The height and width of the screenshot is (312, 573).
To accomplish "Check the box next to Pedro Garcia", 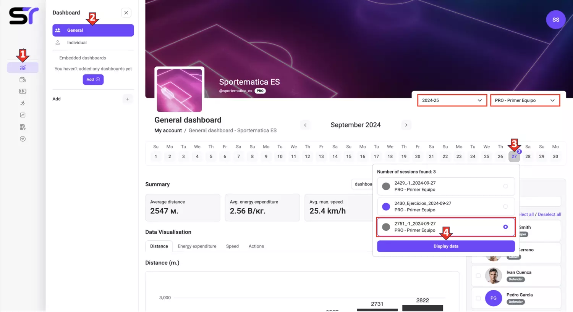I will pos(478,298).
